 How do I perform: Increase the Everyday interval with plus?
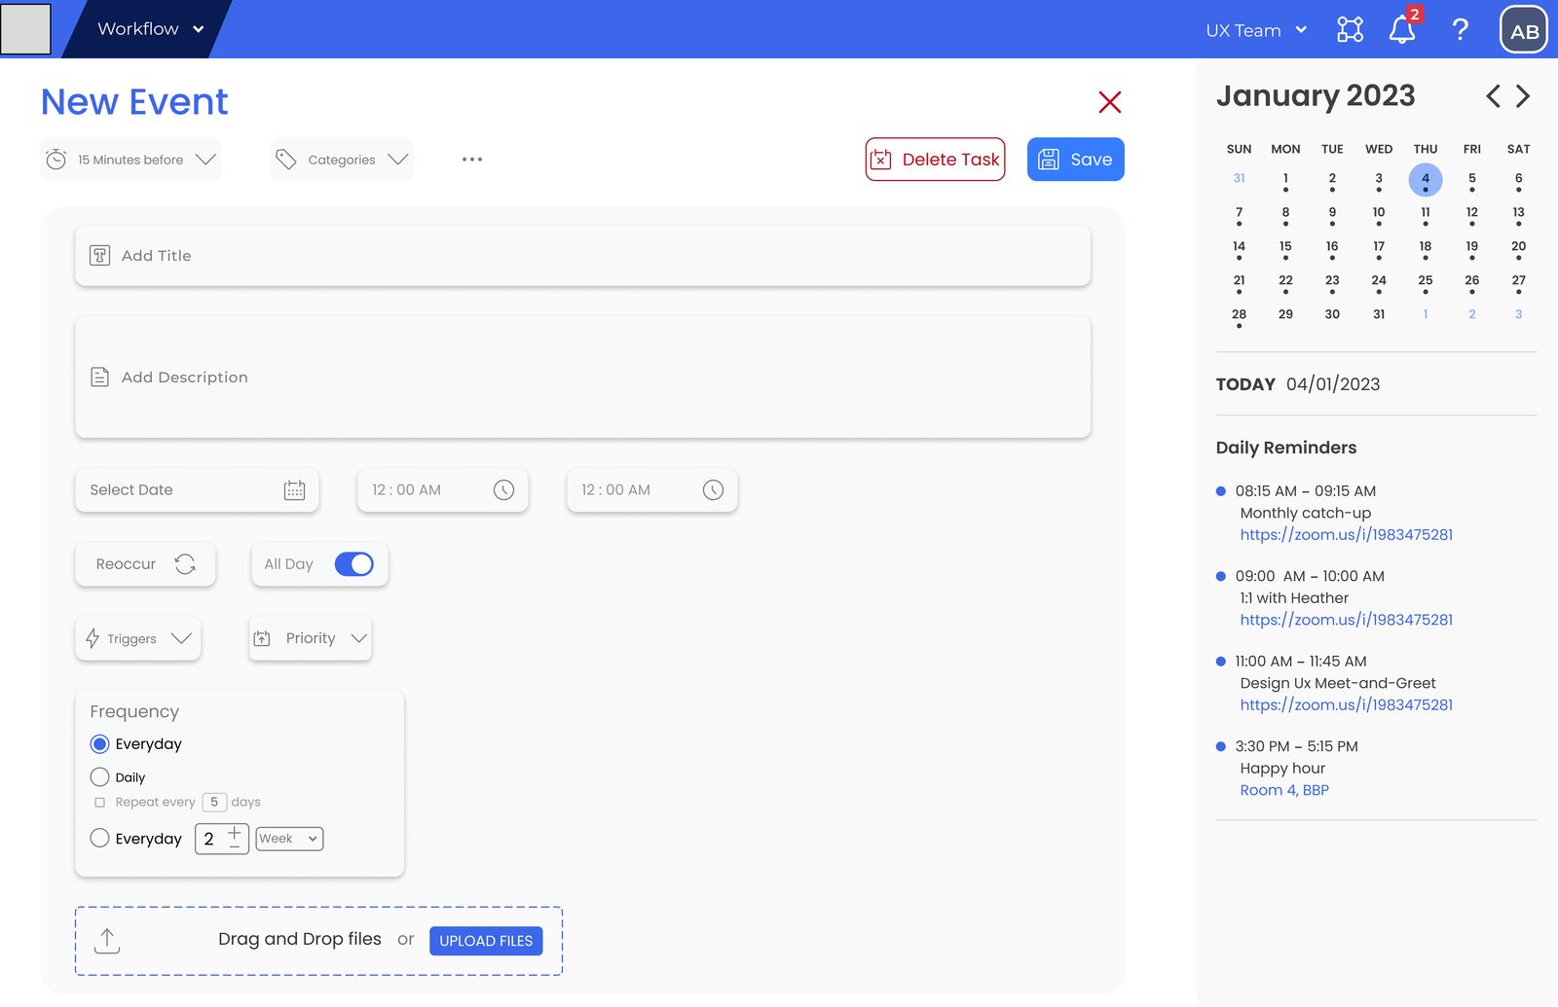pyautogui.click(x=234, y=833)
